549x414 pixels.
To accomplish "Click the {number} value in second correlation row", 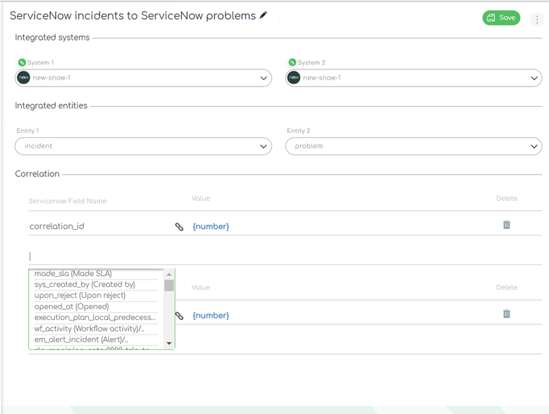I will (x=211, y=316).
